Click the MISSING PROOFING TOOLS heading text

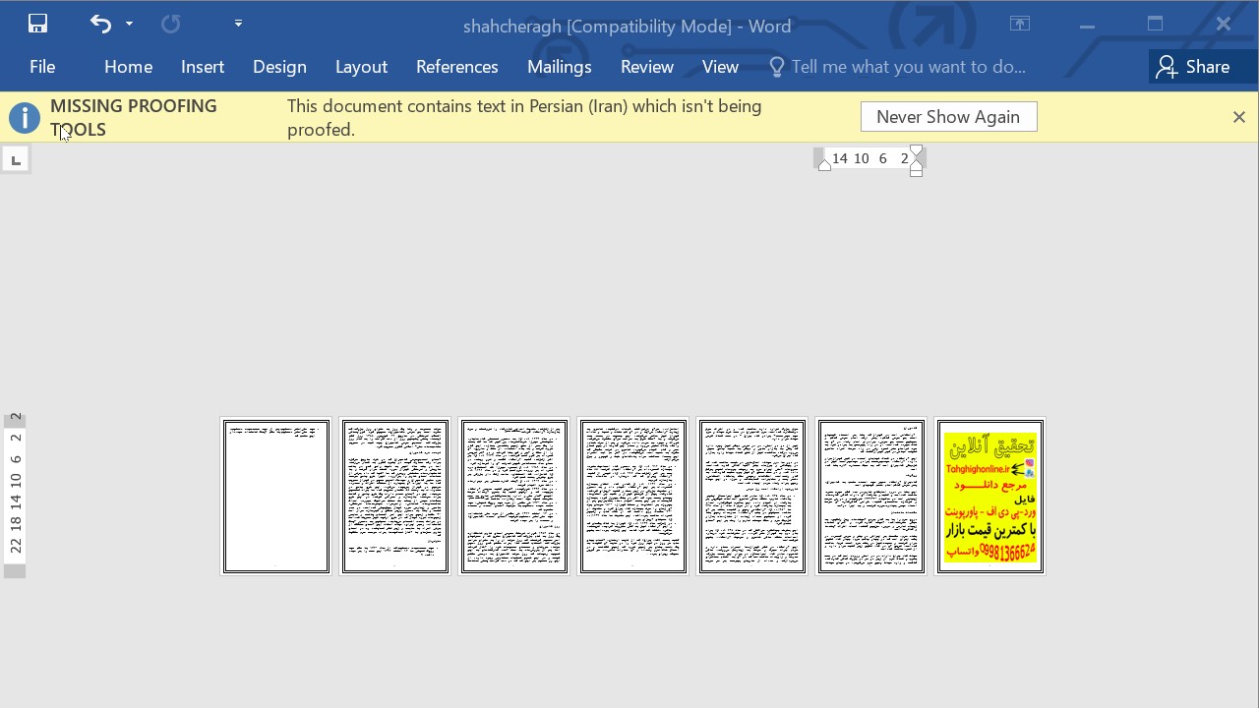pos(134,118)
